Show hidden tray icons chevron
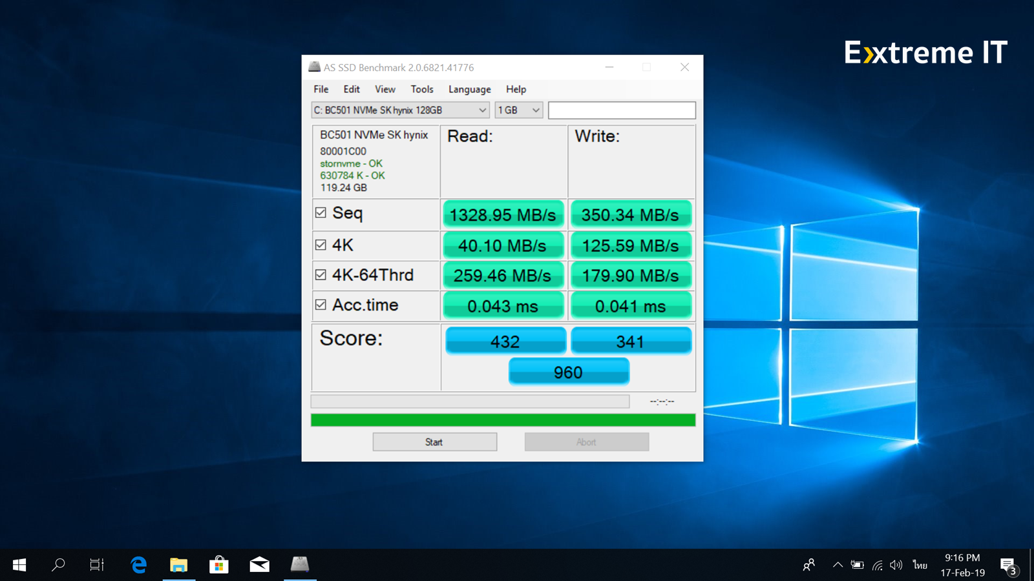 coord(838,565)
